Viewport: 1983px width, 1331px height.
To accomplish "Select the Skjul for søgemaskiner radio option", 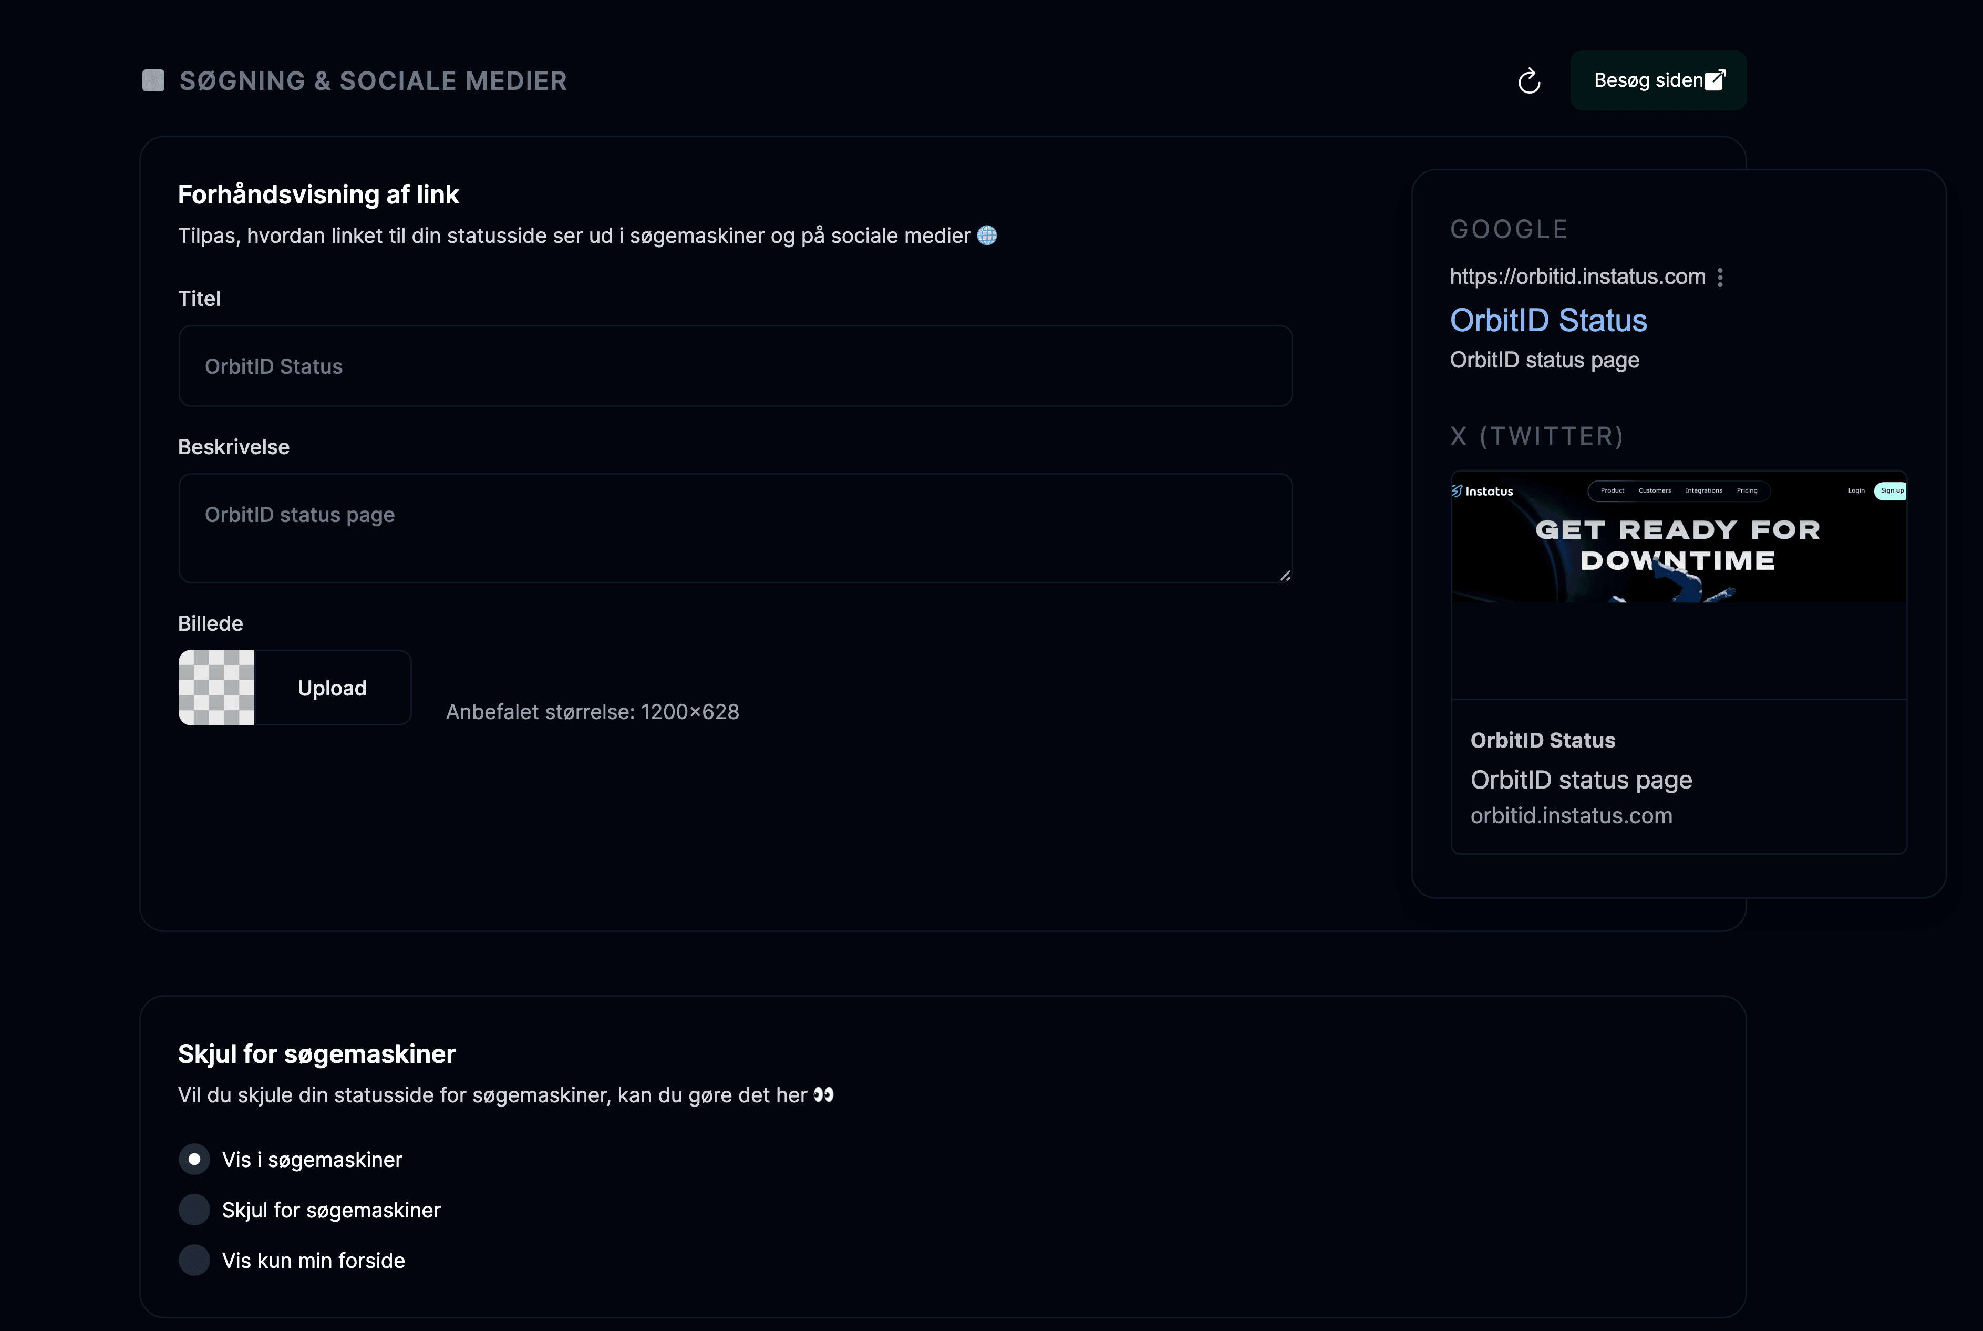I will [x=194, y=1210].
